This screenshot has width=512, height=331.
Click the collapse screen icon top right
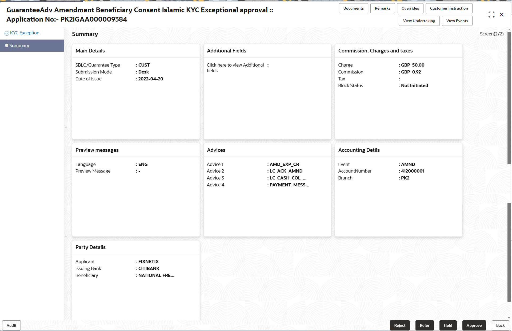[x=491, y=14]
